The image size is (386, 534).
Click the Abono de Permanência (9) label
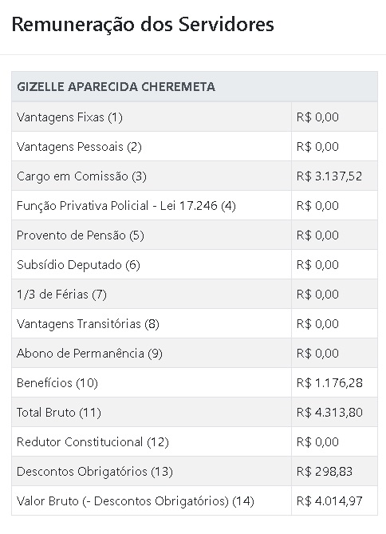tap(89, 354)
